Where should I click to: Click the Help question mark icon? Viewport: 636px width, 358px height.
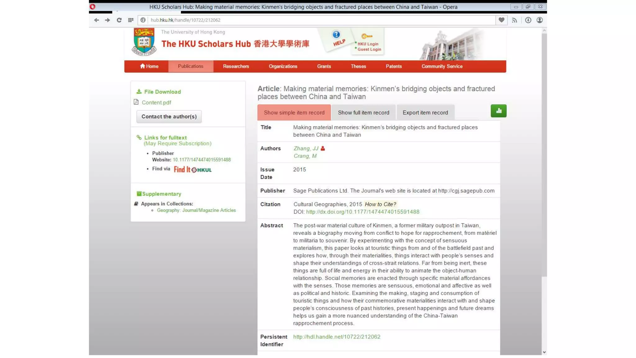click(336, 34)
